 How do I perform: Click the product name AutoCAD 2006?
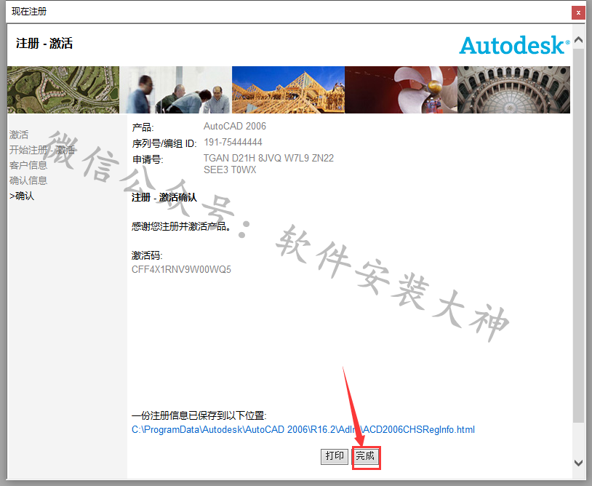point(235,126)
